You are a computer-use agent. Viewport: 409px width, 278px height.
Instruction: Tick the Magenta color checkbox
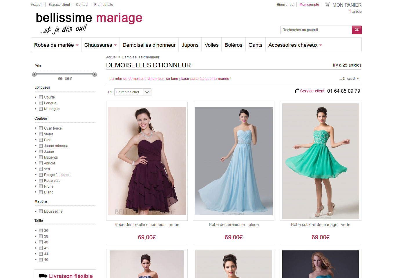tap(41, 157)
